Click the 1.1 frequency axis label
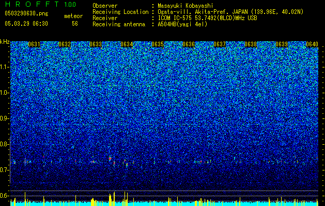Image resolution: width=325 pixels, height=206 pixels. (x=5, y=67)
